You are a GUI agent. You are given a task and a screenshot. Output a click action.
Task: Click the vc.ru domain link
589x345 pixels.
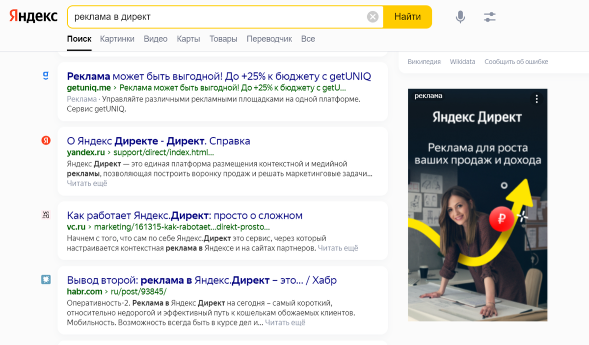click(x=76, y=227)
